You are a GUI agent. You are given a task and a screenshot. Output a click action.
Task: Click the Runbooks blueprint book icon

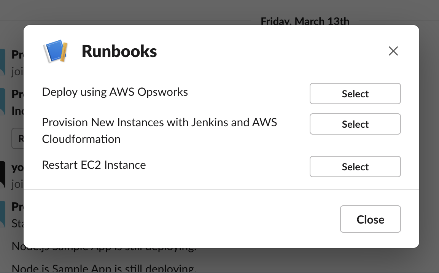pos(56,52)
